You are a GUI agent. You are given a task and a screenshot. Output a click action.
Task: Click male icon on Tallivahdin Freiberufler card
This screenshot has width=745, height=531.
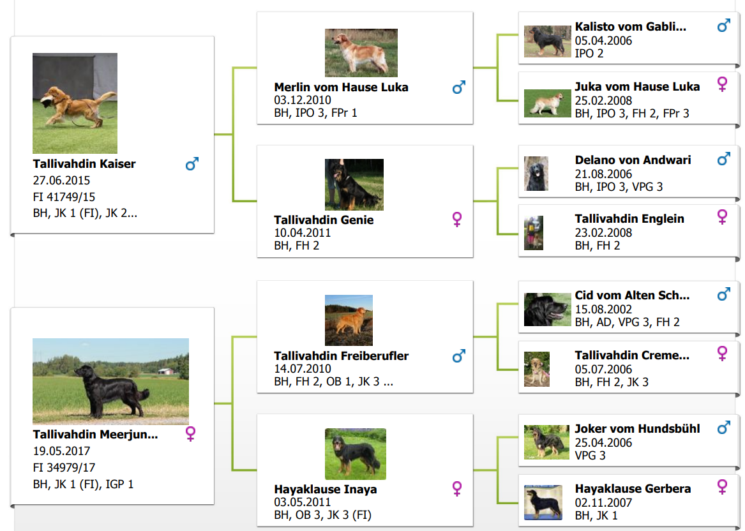click(x=458, y=356)
